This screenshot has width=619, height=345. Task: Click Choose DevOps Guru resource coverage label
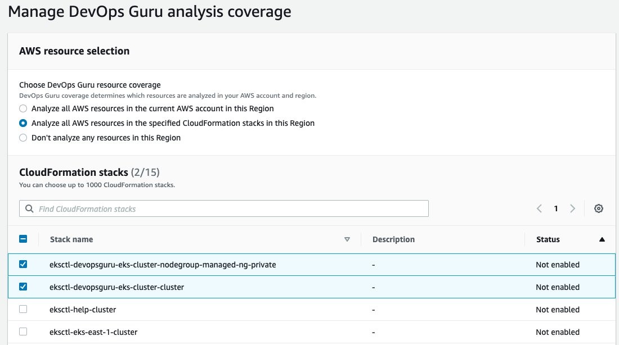tap(90, 85)
